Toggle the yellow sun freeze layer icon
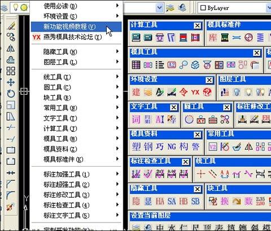 pos(24,7)
